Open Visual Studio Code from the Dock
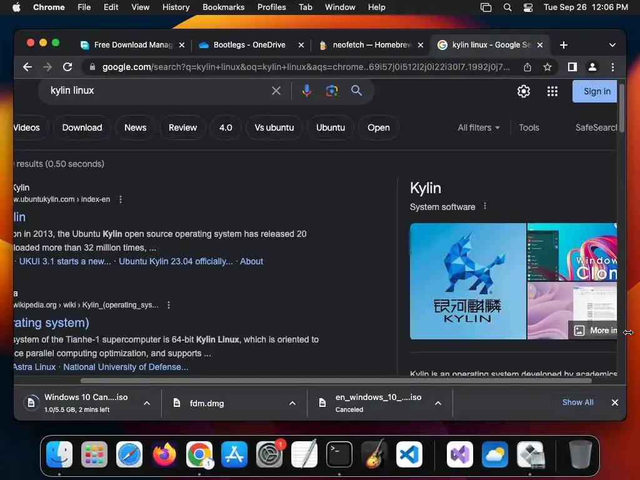This screenshot has height=480, width=640. [409, 454]
